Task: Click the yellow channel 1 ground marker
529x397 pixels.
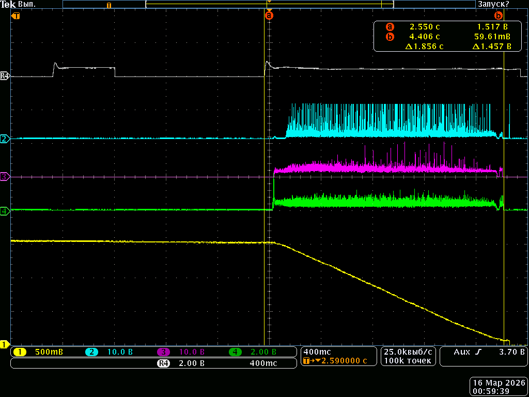Action: tap(5, 344)
